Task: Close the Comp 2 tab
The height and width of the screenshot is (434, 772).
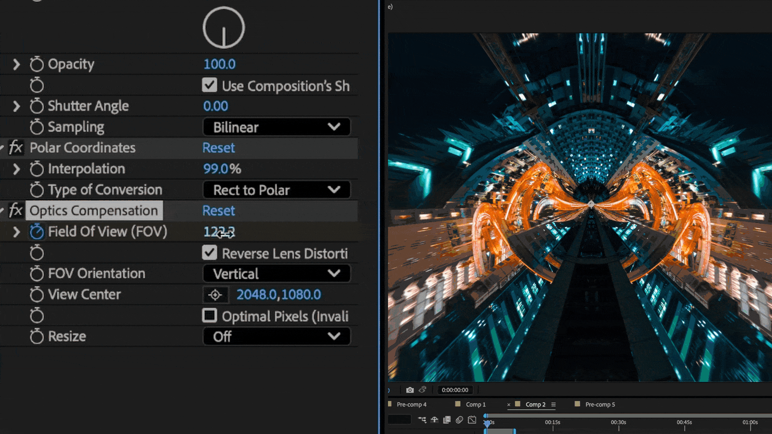Action: point(509,405)
